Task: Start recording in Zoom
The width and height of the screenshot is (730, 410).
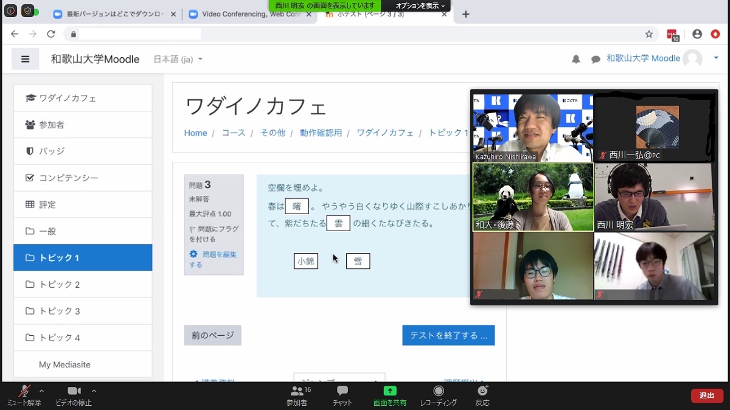Action: pyautogui.click(x=439, y=395)
